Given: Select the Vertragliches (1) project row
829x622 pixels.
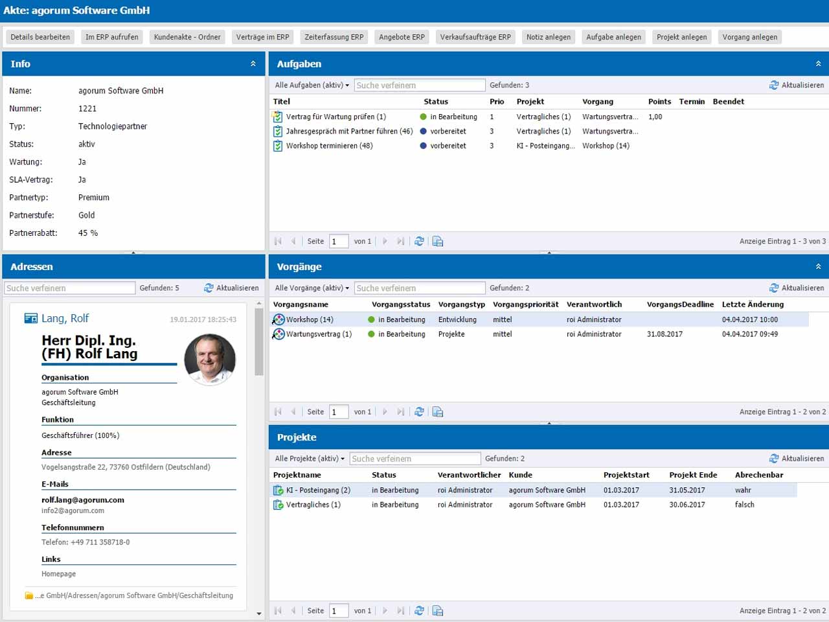Looking at the screenshot, I should pyautogui.click(x=534, y=504).
